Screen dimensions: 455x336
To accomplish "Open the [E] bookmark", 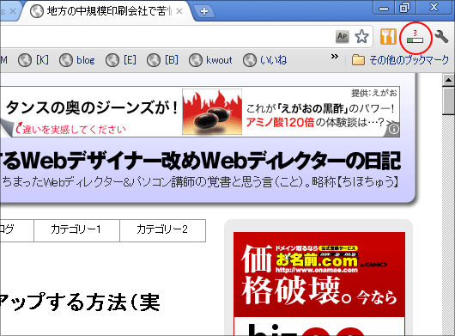I will coord(121,60).
